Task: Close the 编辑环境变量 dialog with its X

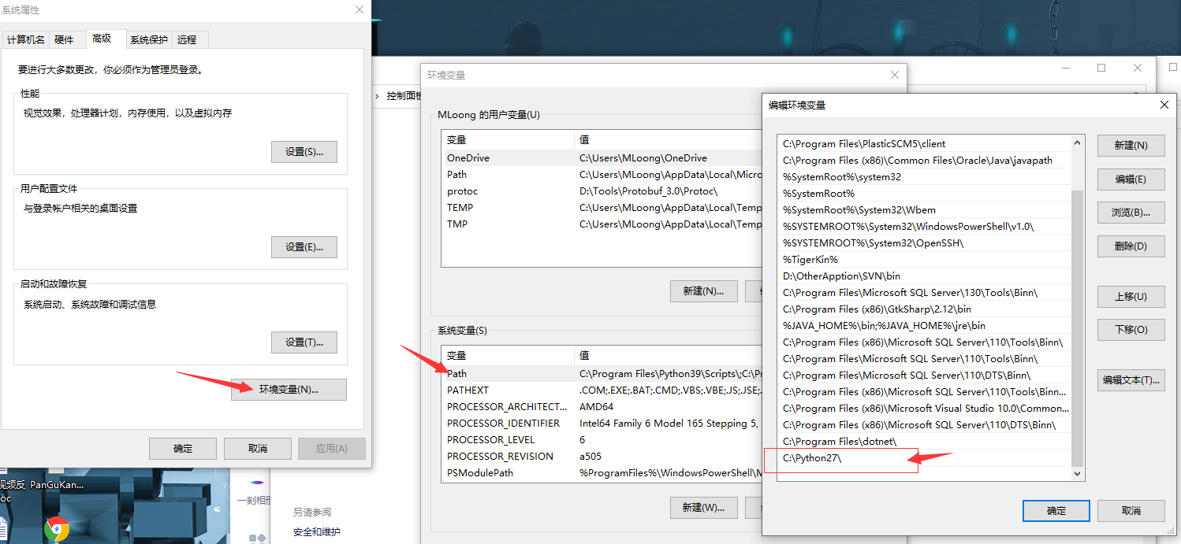Action: (1164, 105)
